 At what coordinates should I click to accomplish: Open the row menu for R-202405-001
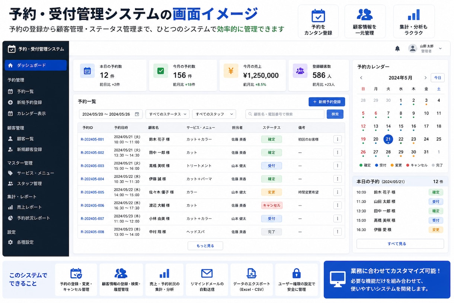338,139
